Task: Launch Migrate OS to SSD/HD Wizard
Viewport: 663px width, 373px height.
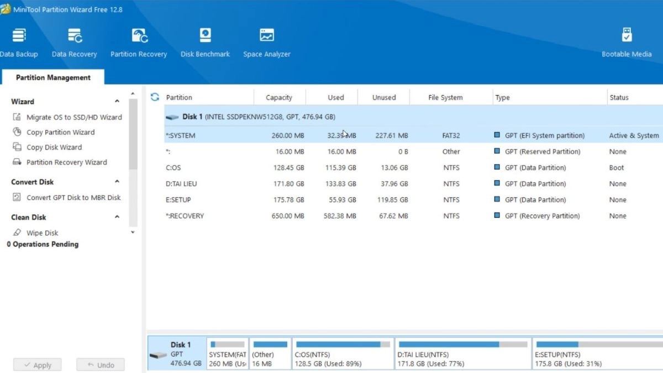Action: point(67,117)
